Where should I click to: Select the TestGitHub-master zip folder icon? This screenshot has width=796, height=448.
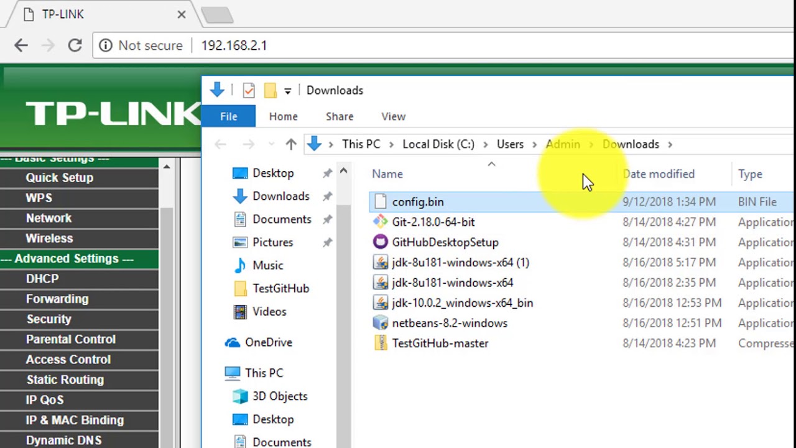click(x=381, y=343)
